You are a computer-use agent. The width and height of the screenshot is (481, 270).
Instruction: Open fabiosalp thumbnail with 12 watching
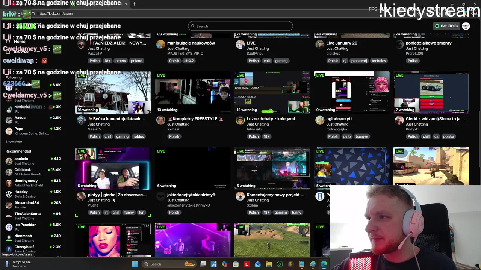pos(272,92)
